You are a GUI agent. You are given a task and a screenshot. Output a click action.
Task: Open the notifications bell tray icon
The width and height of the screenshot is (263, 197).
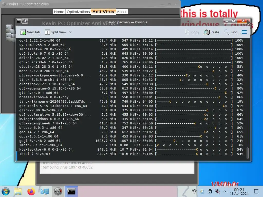click(194, 191)
